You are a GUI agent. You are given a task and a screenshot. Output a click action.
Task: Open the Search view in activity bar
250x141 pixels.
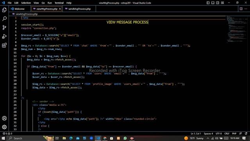pyautogui.click(x=4, y=19)
